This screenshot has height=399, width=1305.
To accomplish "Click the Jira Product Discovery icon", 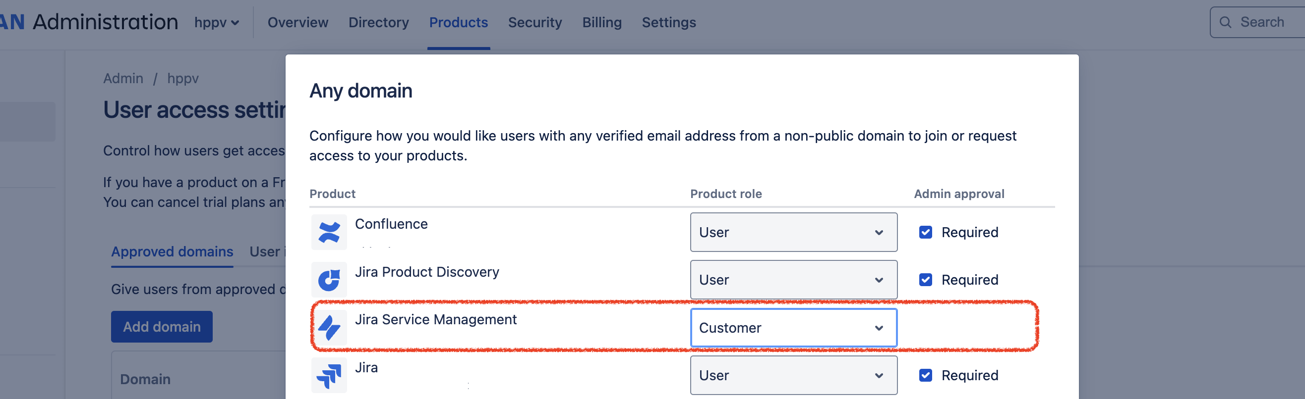I will click(x=329, y=280).
